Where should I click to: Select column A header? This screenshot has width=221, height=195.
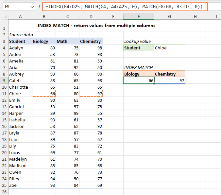pos(20,17)
